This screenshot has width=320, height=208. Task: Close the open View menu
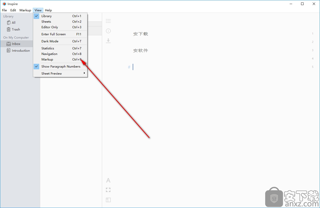coord(38,10)
